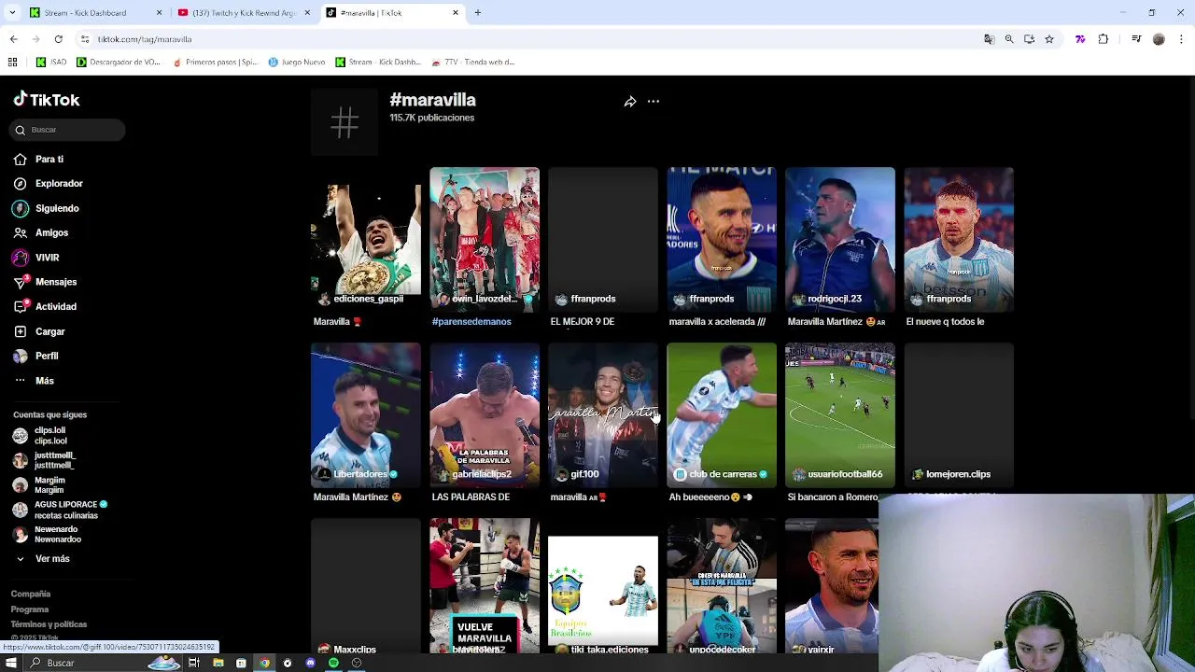
Task: Click the TikTok logo
Action: (x=47, y=100)
